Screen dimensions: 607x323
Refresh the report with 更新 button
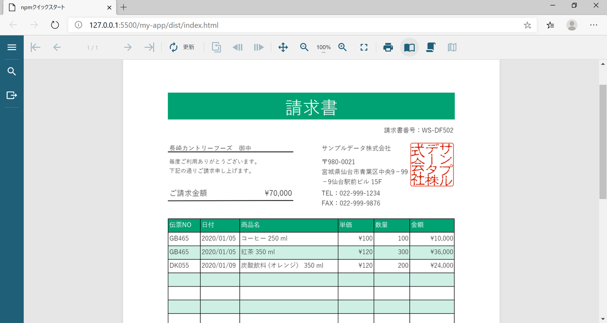pyautogui.click(x=182, y=47)
